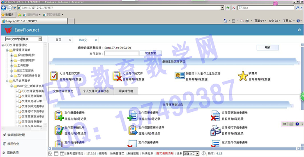Click the 系统信息 link
The width and height of the screenshot is (304, 157).
point(133,154)
